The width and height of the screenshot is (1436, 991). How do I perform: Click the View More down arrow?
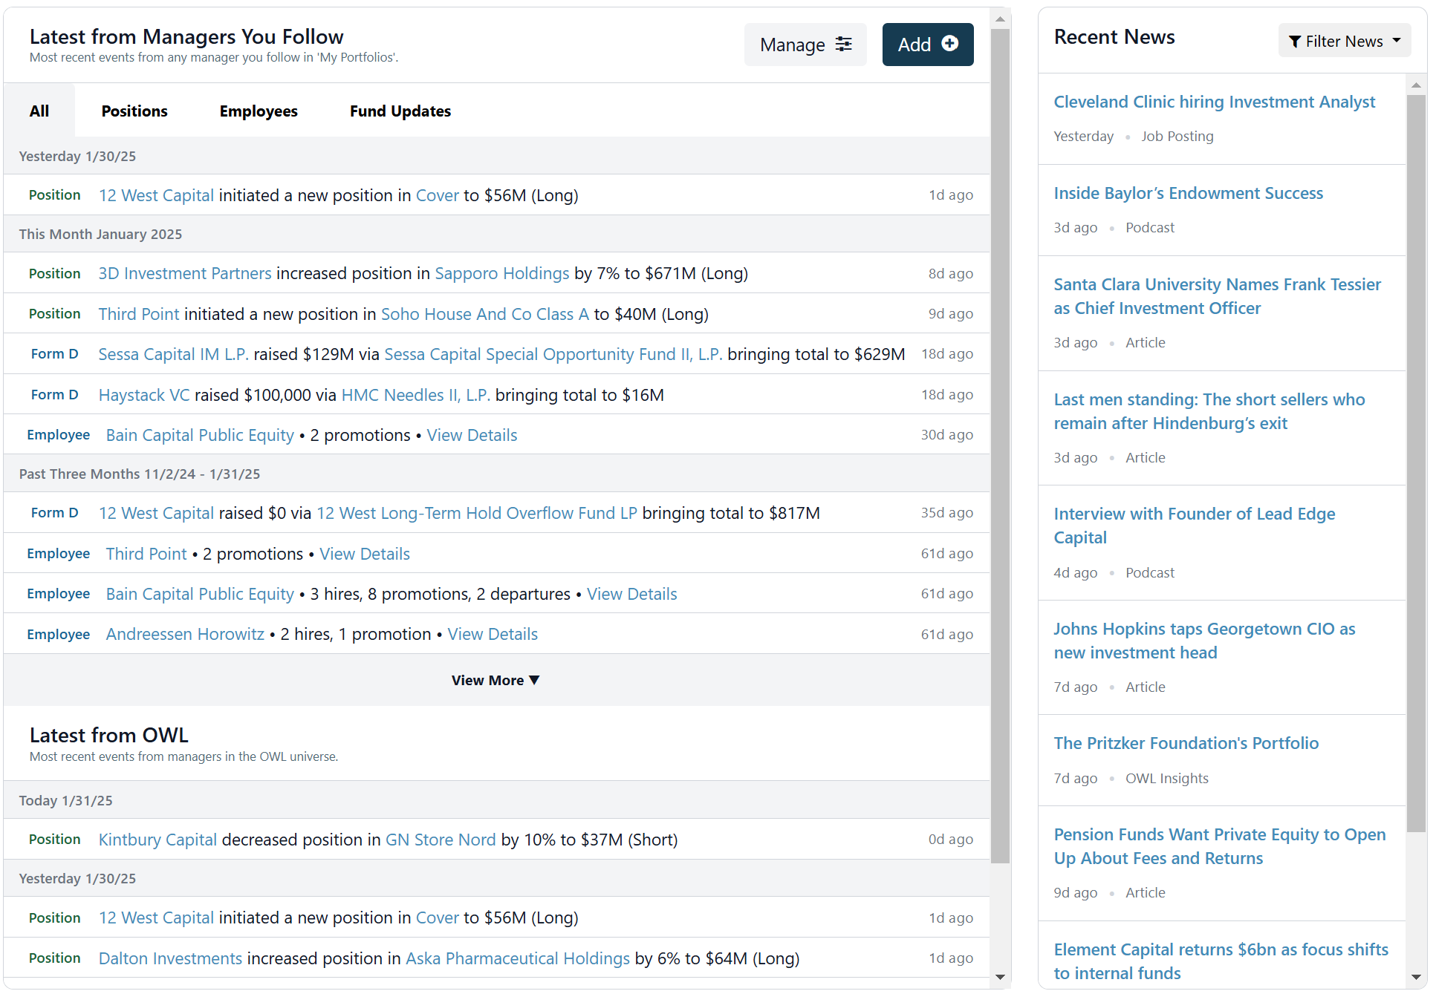[534, 680]
